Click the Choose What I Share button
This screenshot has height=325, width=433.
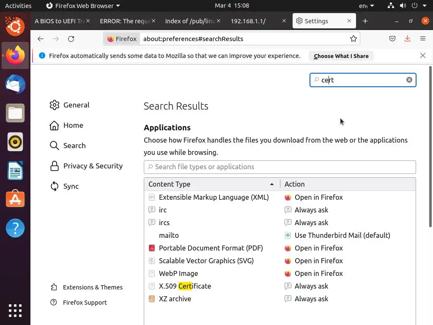point(341,56)
